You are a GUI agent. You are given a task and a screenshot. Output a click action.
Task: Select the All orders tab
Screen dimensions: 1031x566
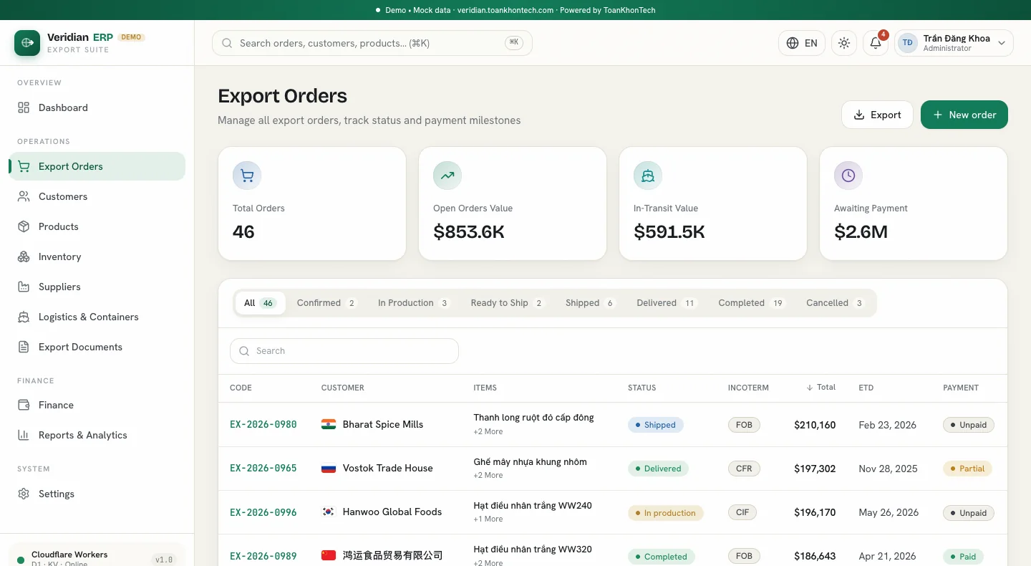(260, 303)
